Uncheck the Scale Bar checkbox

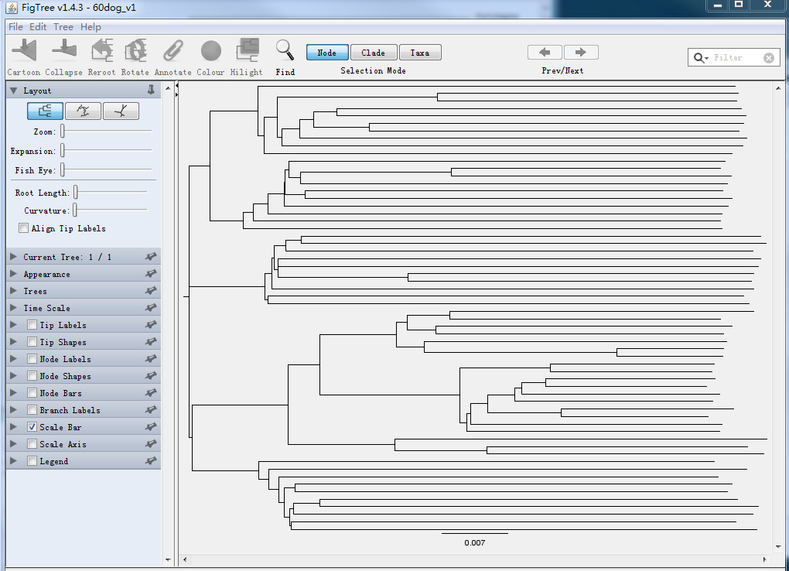[x=32, y=426]
